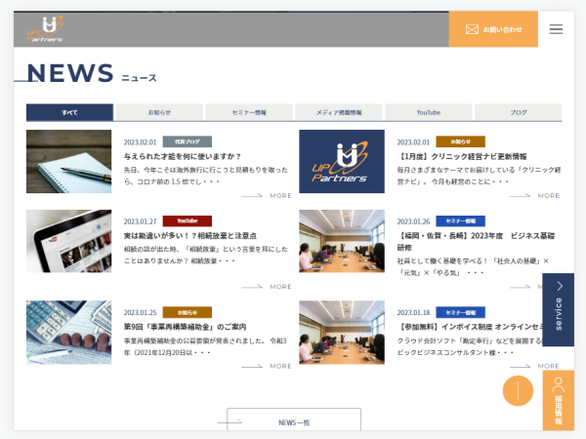
Task: Click the orange circular page-top button
Action: tap(518, 391)
